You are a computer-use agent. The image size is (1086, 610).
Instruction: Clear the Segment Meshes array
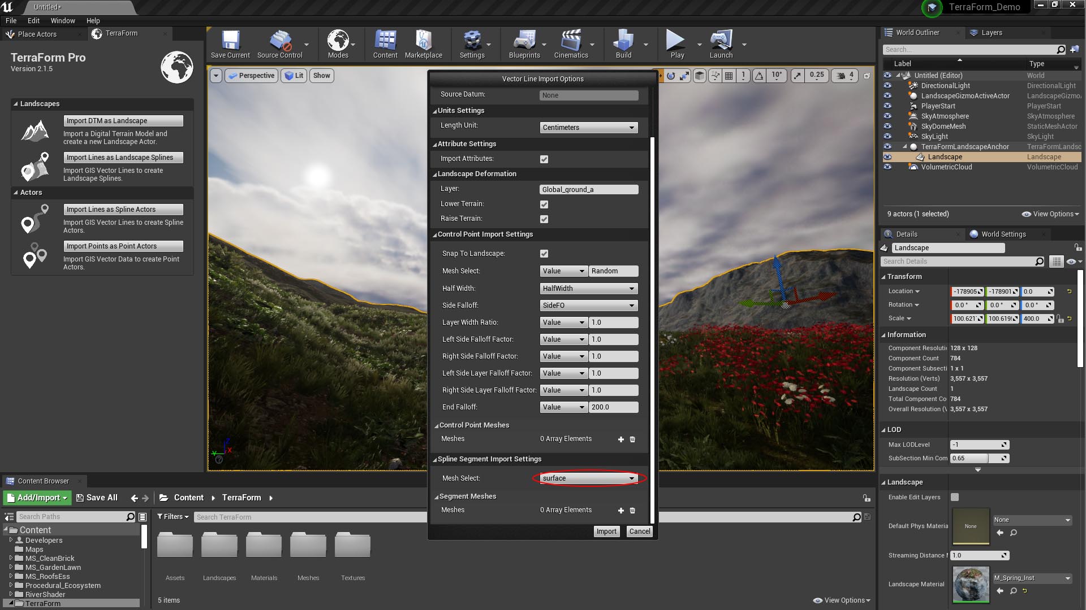click(x=632, y=511)
